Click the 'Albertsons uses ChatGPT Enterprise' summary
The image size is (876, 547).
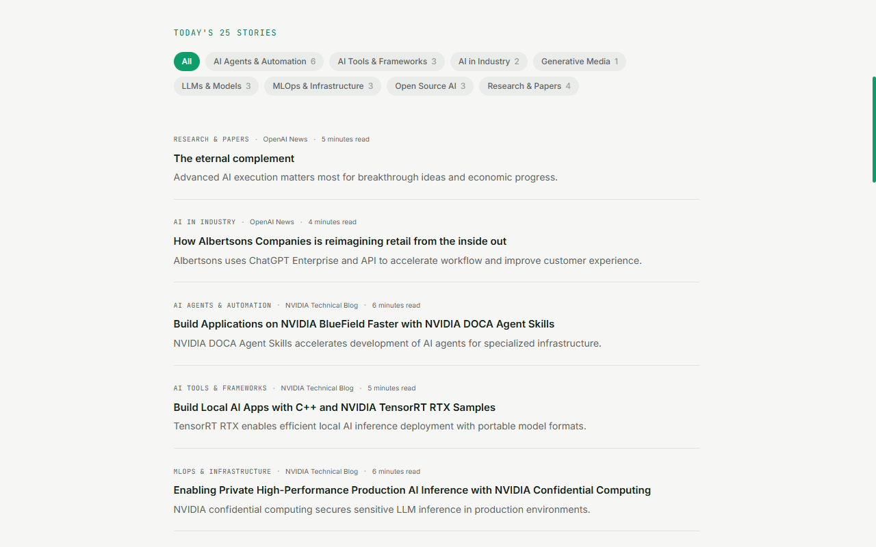408,261
